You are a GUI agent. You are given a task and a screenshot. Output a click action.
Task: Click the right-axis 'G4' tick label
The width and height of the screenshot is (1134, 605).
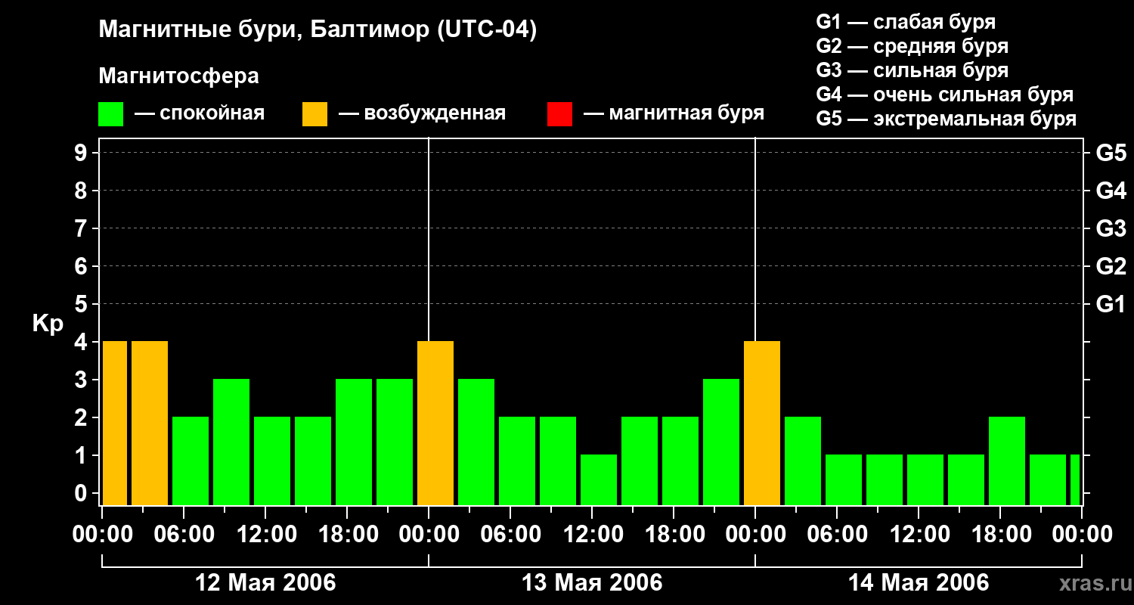tap(1111, 191)
